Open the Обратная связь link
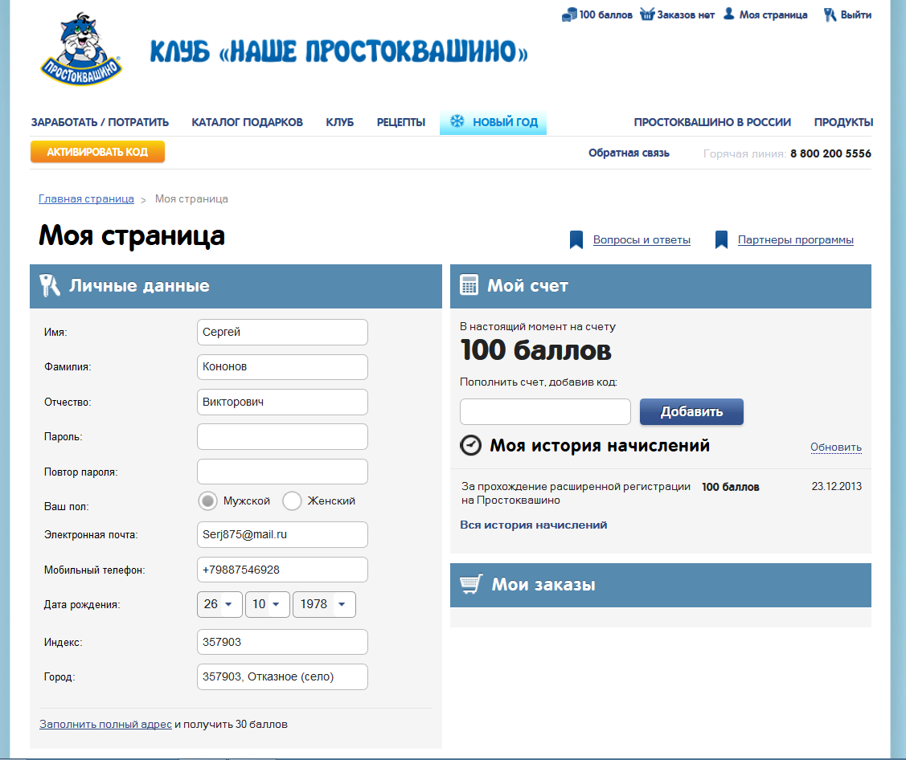The width and height of the screenshot is (906, 760). click(x=629, y=153)
